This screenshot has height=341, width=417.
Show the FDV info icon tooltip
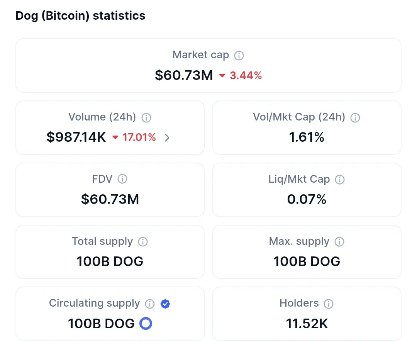point(122,179)
